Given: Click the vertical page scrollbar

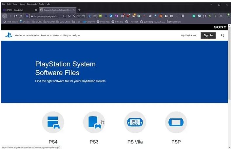Looking at the screenshot, I should 229,64.
